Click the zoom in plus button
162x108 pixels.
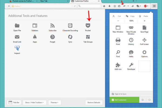point(144,21)
